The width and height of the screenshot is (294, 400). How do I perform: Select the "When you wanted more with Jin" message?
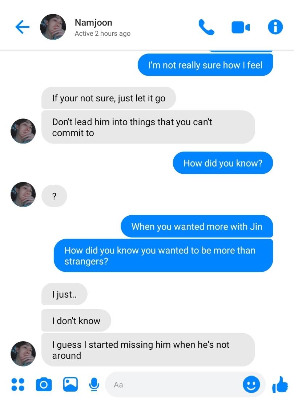point(197,226)
